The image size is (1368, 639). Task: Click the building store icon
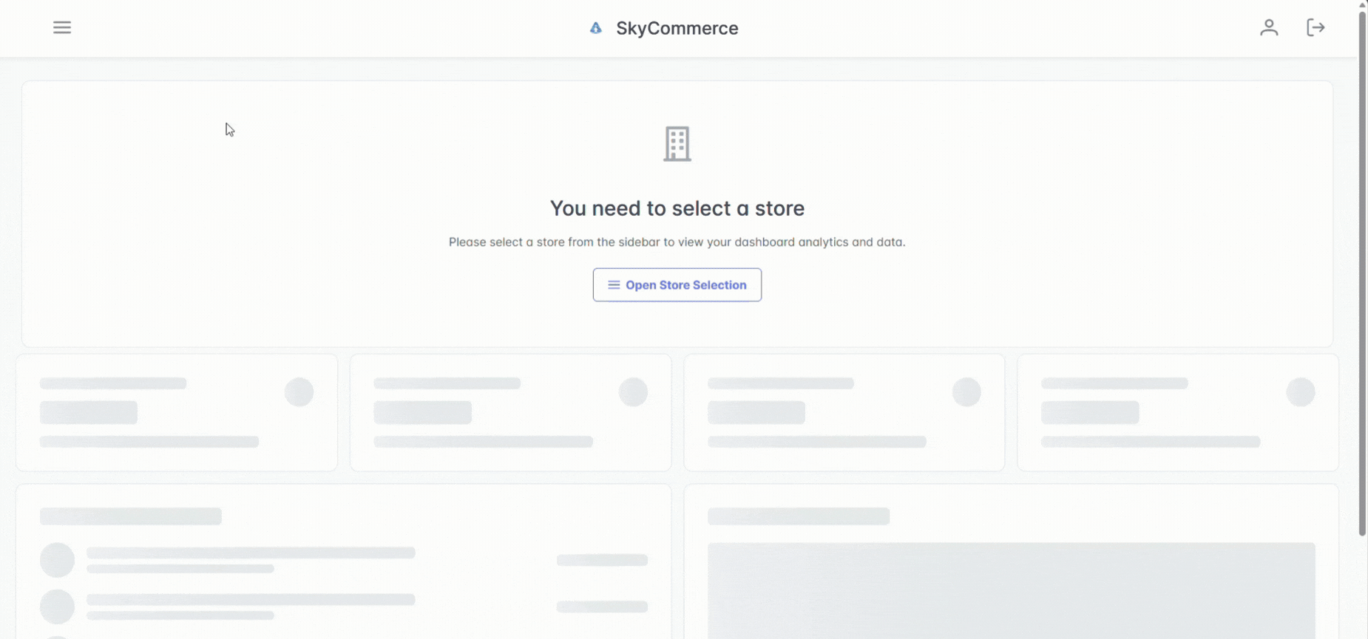677,144
